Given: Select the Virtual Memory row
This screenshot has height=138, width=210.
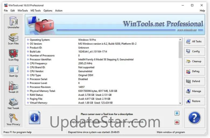Looking at the screenshot, I should coord(103,103).
